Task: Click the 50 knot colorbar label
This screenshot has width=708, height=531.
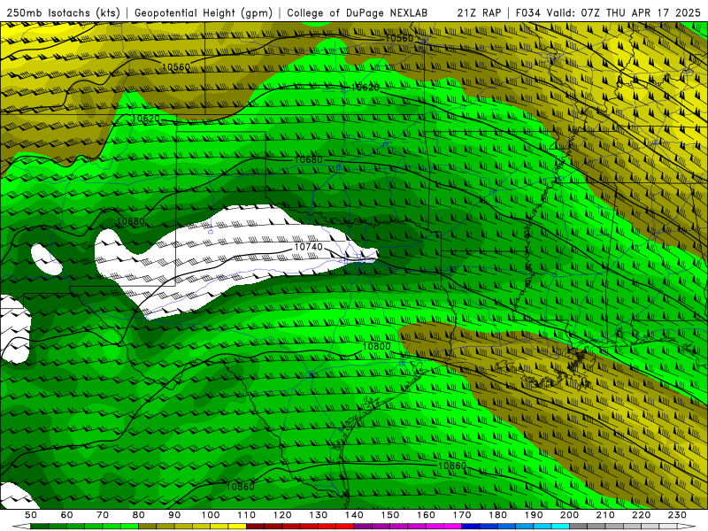Action: (x=31, y=515)
